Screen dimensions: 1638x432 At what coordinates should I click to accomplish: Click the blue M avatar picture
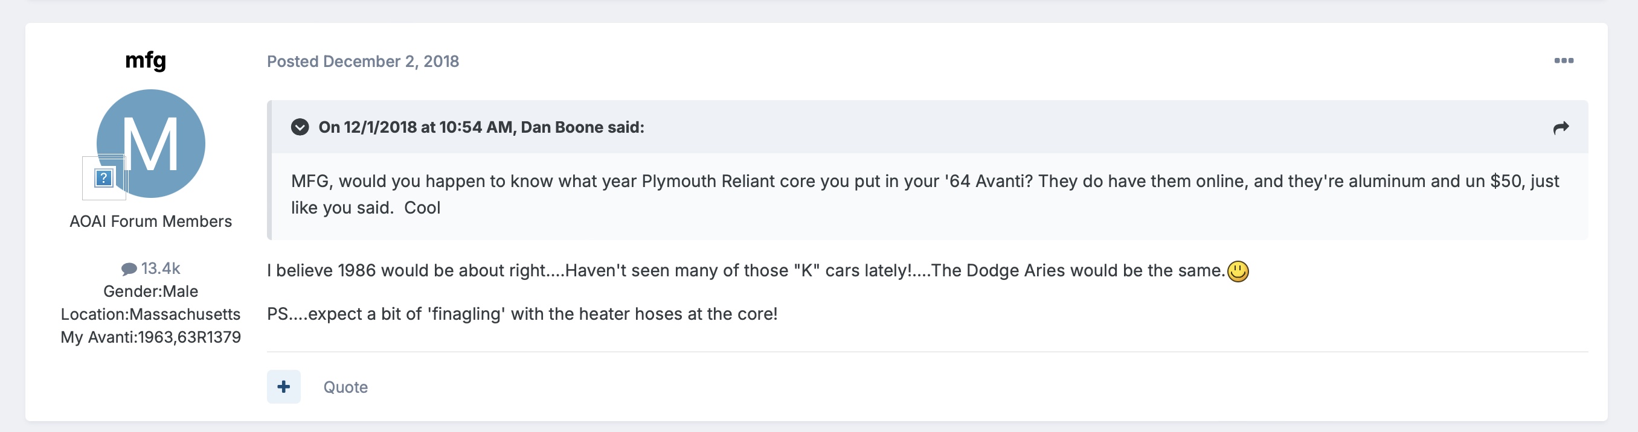159,136
